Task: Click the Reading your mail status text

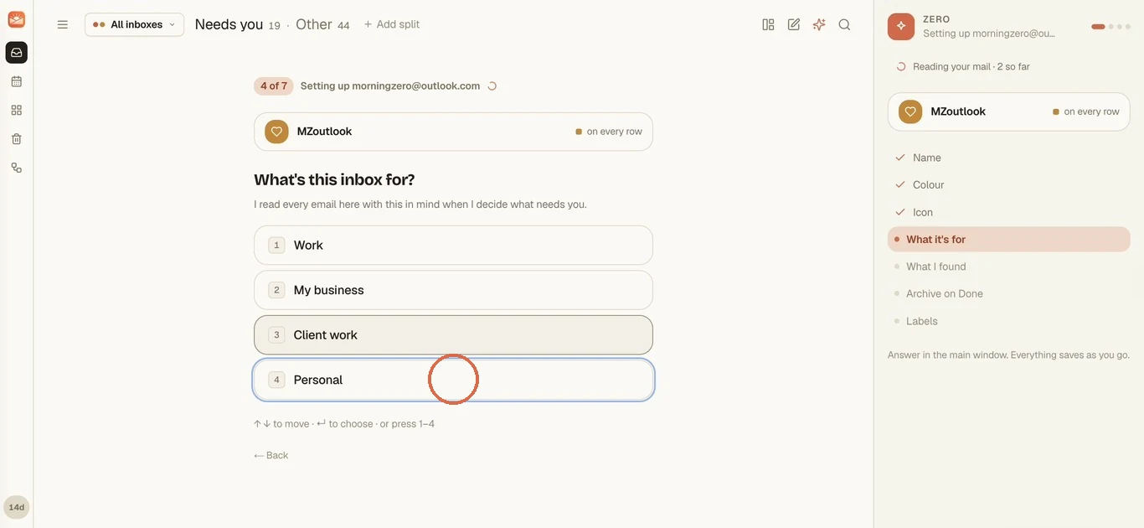Action: (971, 66)
